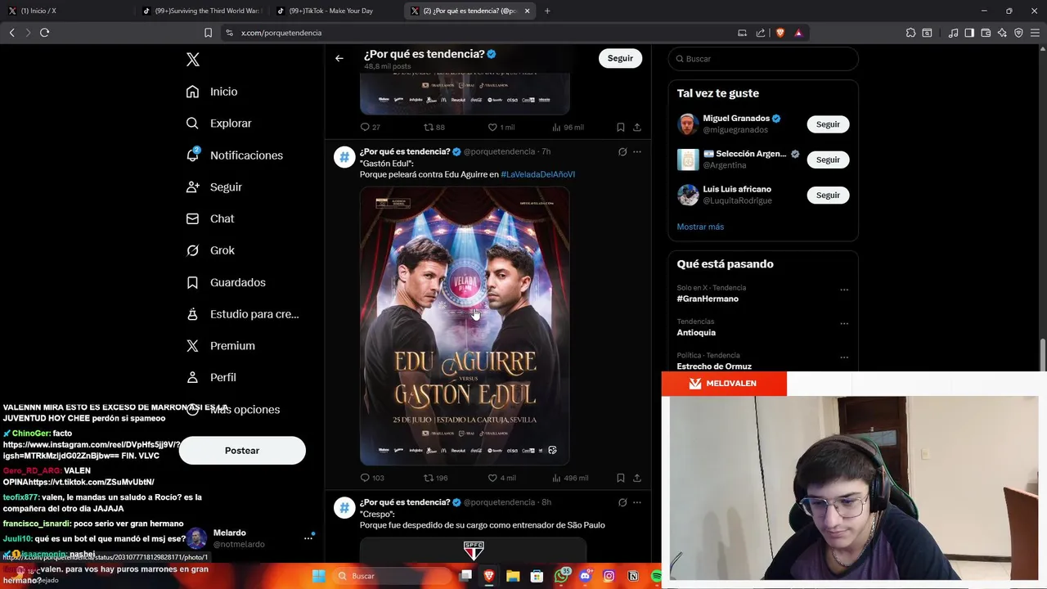The image size is (1047, 589).
Task: Open Perfil in the sidebar
Action: [x=211, y=377]
